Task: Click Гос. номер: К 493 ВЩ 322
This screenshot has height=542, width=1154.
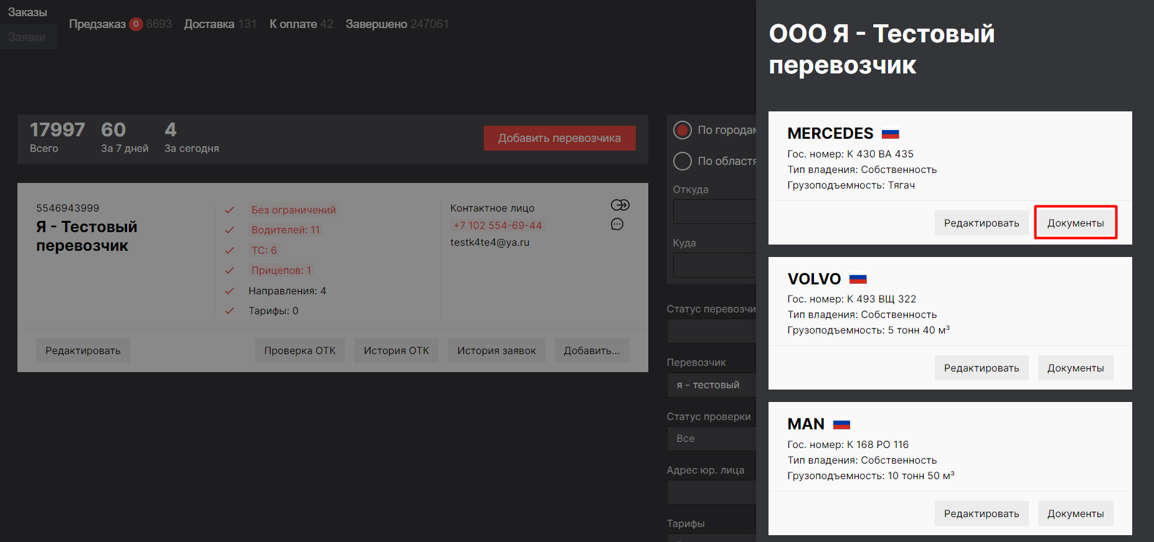Action: tap(851, 299)
